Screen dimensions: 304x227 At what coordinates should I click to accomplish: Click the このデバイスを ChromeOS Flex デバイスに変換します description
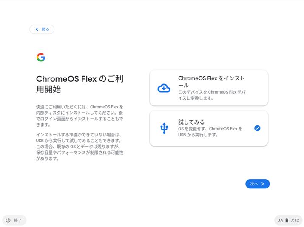211,95
